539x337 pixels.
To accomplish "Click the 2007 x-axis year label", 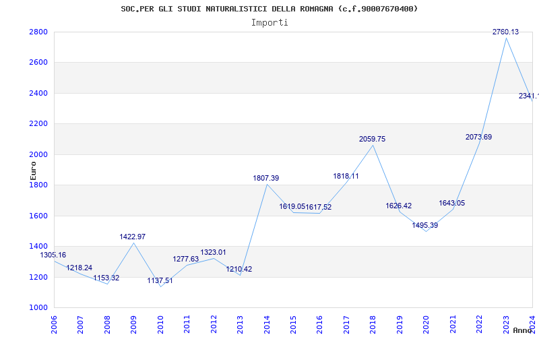I will pos(80,324).
